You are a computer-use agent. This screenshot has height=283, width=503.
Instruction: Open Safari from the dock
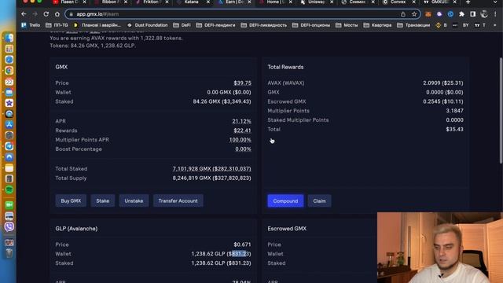point(9,60)
